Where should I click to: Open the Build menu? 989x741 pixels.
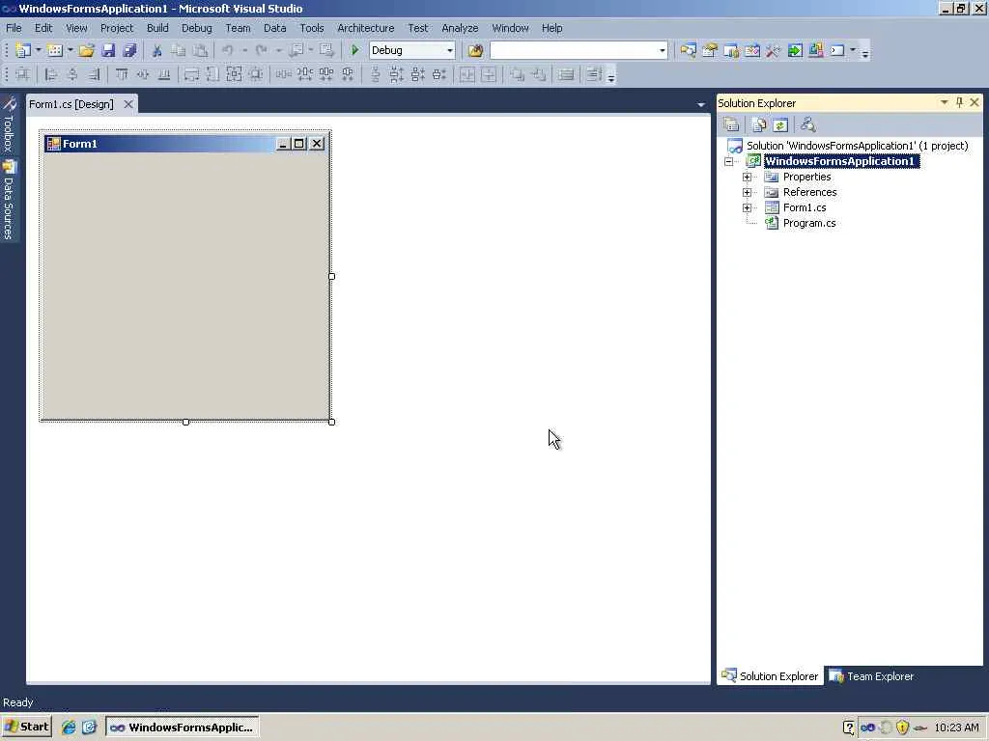point(157,28)
